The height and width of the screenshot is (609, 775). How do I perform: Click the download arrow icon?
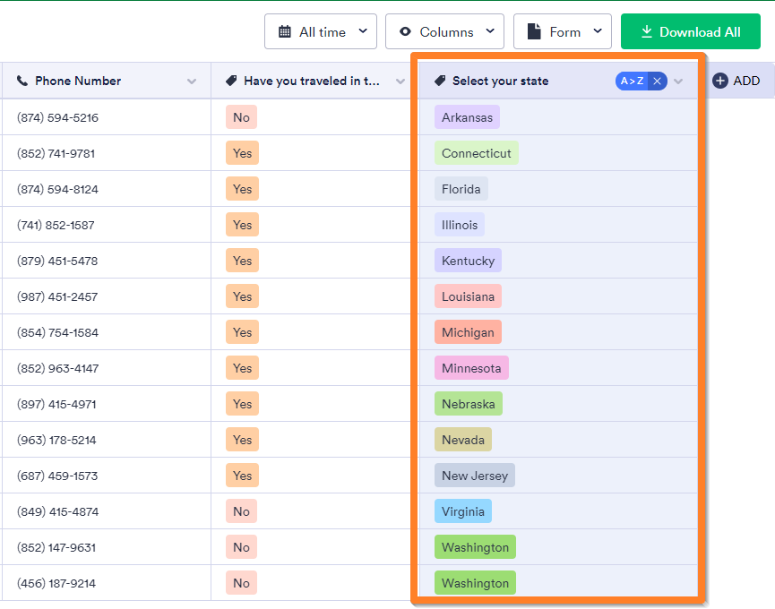click(x=646, y=32)
